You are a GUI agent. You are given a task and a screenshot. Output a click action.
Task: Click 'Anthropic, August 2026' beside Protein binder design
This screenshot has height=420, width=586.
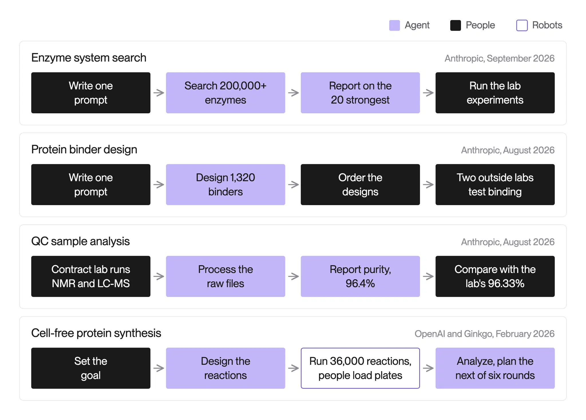[508, 150]
